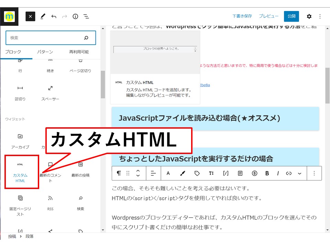
Task: Open the site logo menu
Action: pos(9,16)
